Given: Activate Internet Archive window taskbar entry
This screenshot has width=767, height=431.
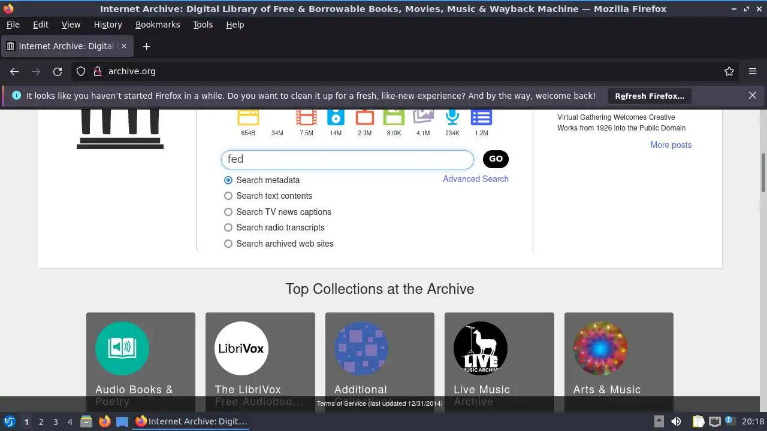Looking at the screenshot, I should 191,421.
